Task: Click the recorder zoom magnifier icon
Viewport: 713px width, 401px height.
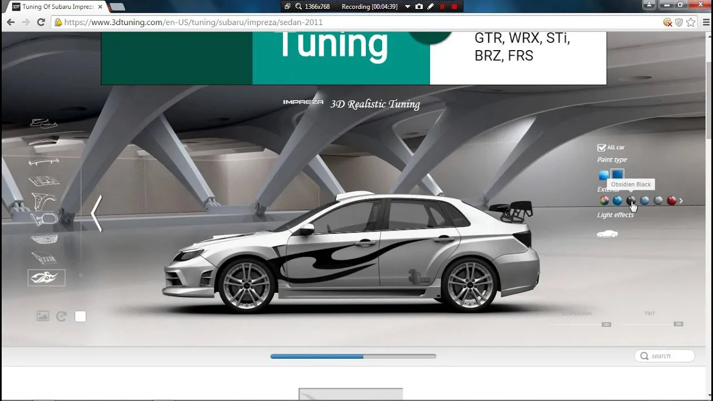Action: pyautogui.click(x=299, y=6)
